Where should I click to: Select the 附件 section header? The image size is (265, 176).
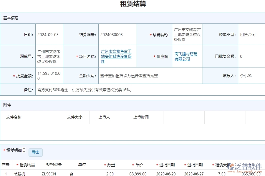click(x=6, y=105)
